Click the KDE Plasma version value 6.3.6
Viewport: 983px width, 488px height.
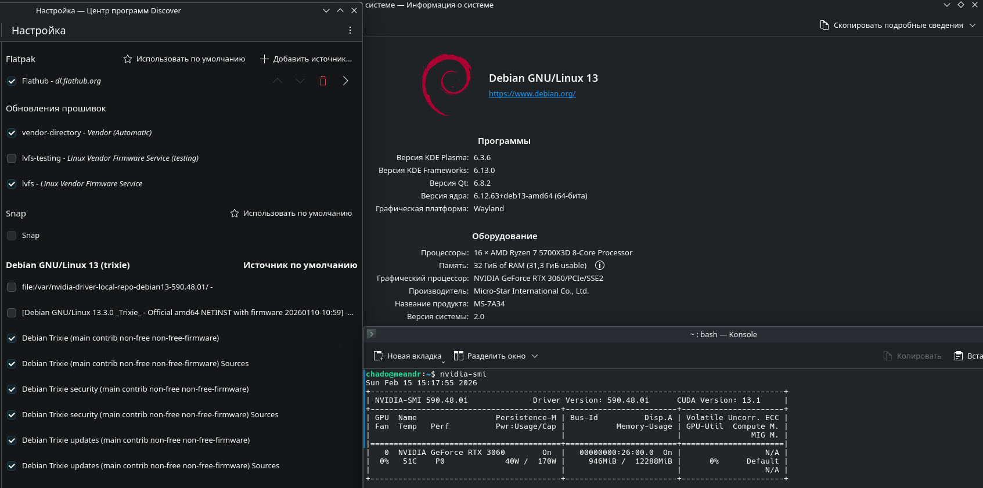482,158
